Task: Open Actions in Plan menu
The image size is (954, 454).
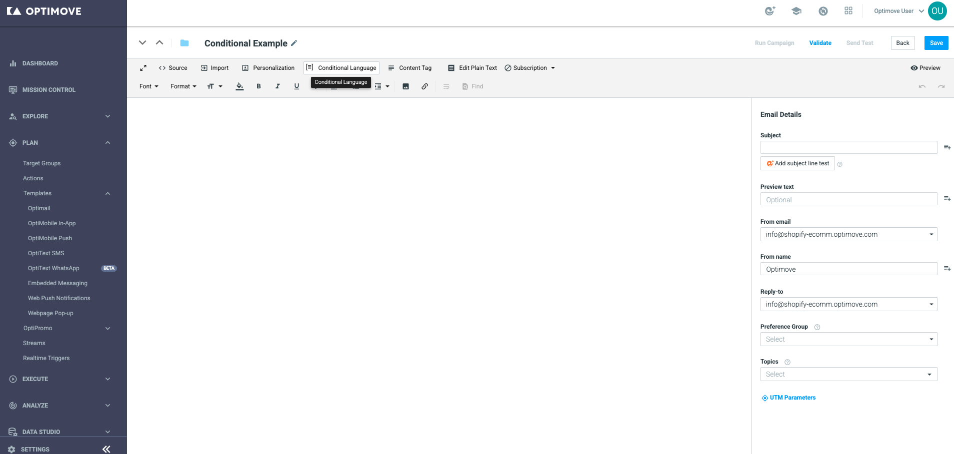Action: 33,178
